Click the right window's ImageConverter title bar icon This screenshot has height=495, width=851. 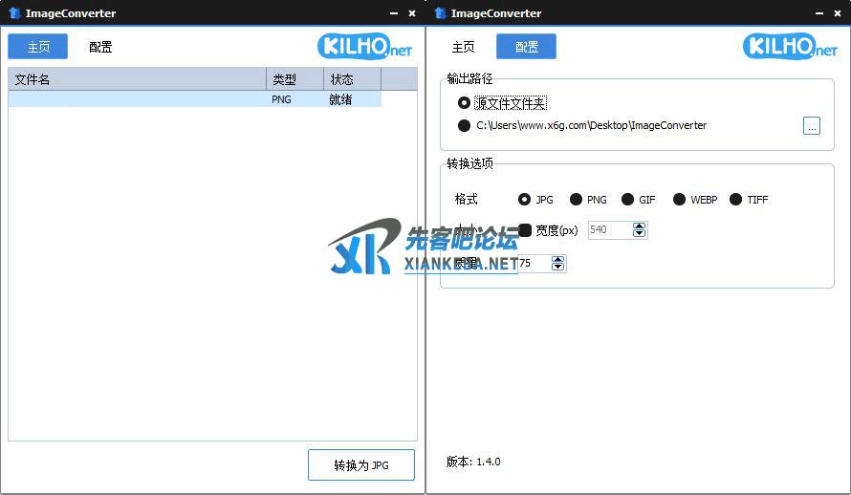click(x=440, y=13)
